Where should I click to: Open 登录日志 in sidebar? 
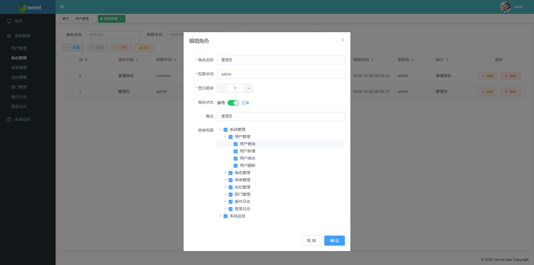[19, 106]
